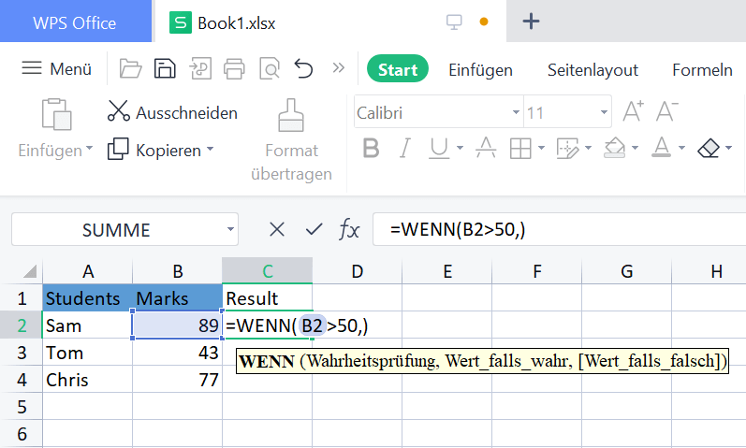Expand the name box dropdown arrow

point(230,229)
